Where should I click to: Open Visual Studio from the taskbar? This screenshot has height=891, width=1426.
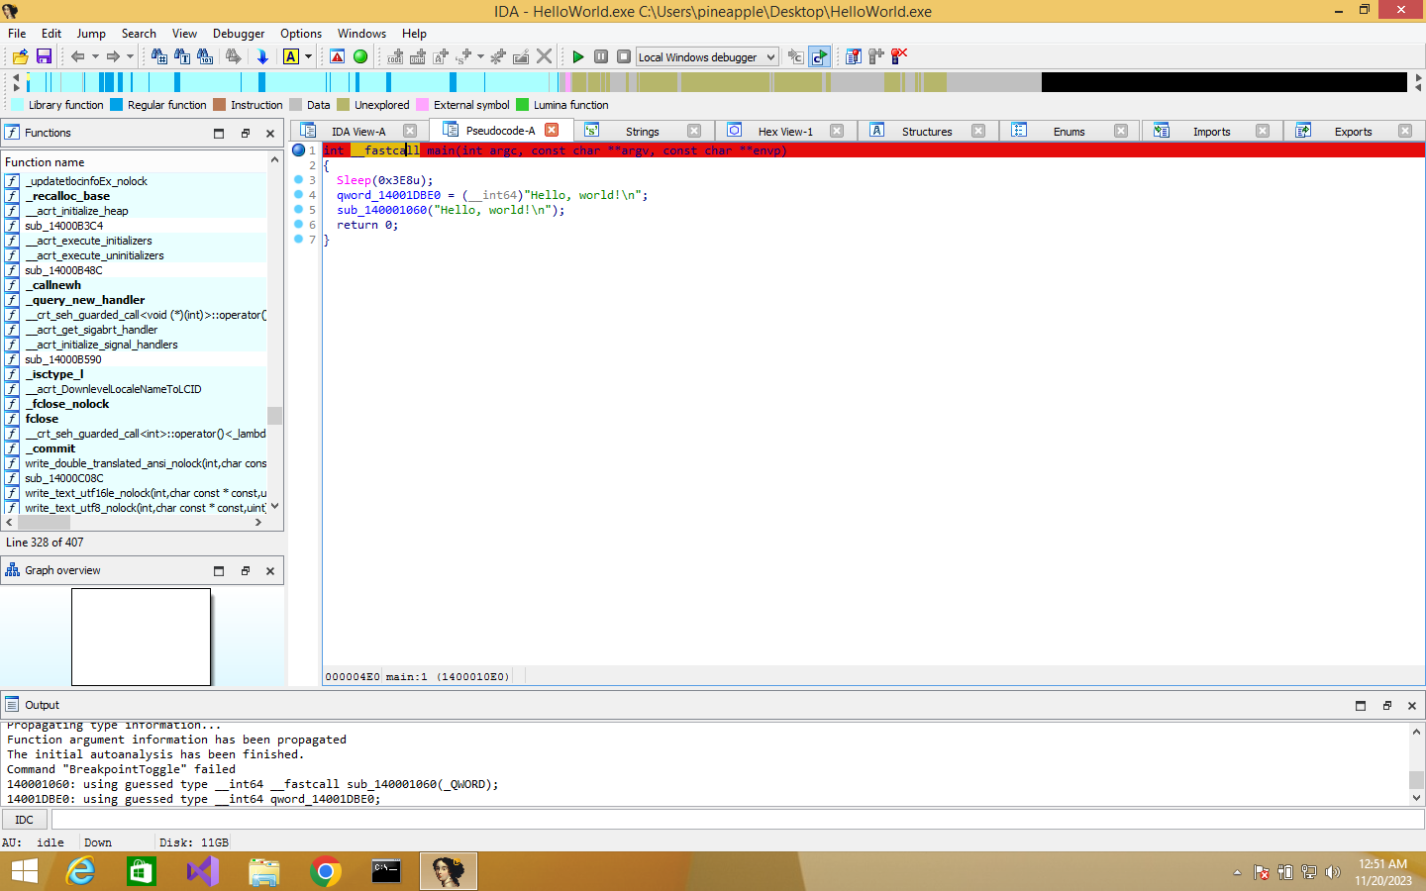click(203, 871)
